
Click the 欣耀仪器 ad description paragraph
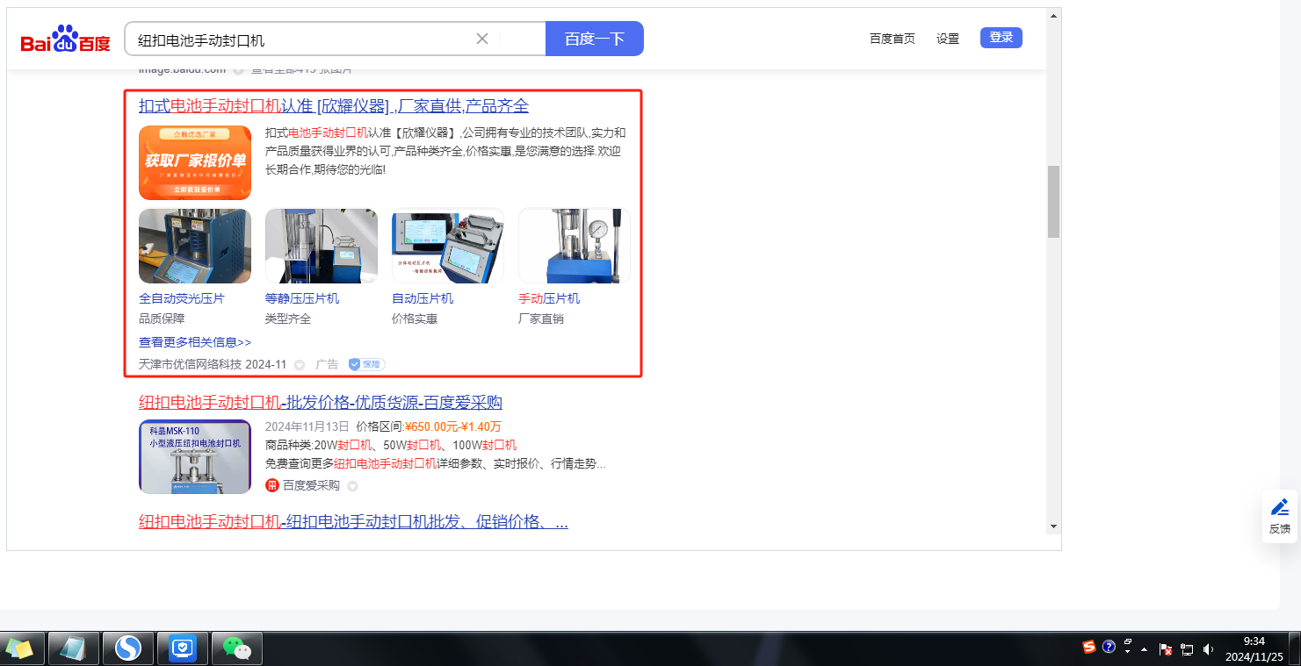coord(446,151)
